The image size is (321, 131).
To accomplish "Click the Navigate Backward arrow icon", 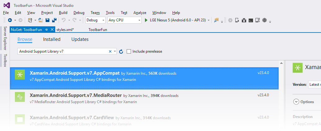I will [x=10, y=20].
